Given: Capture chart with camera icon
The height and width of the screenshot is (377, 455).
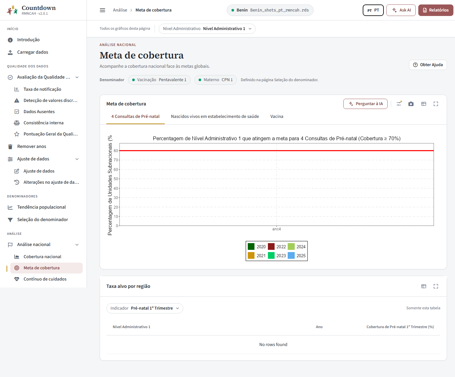Looking at the screenshot, I should coord(411,104).
